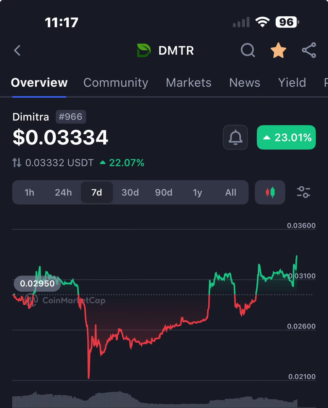Select the 24h chart range
The height and width of the screenshot is (408, 328).
[x=63, y=192]
